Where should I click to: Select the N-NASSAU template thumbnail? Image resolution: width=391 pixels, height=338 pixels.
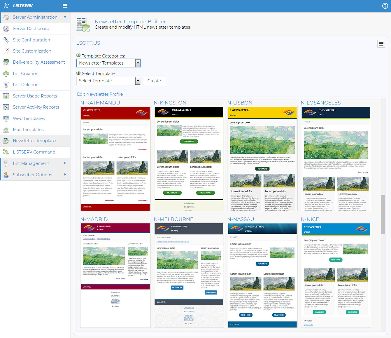(262, 275)
